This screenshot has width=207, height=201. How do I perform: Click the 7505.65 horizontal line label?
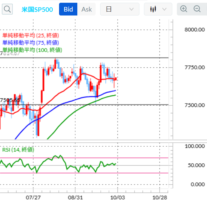pos(10,100)
